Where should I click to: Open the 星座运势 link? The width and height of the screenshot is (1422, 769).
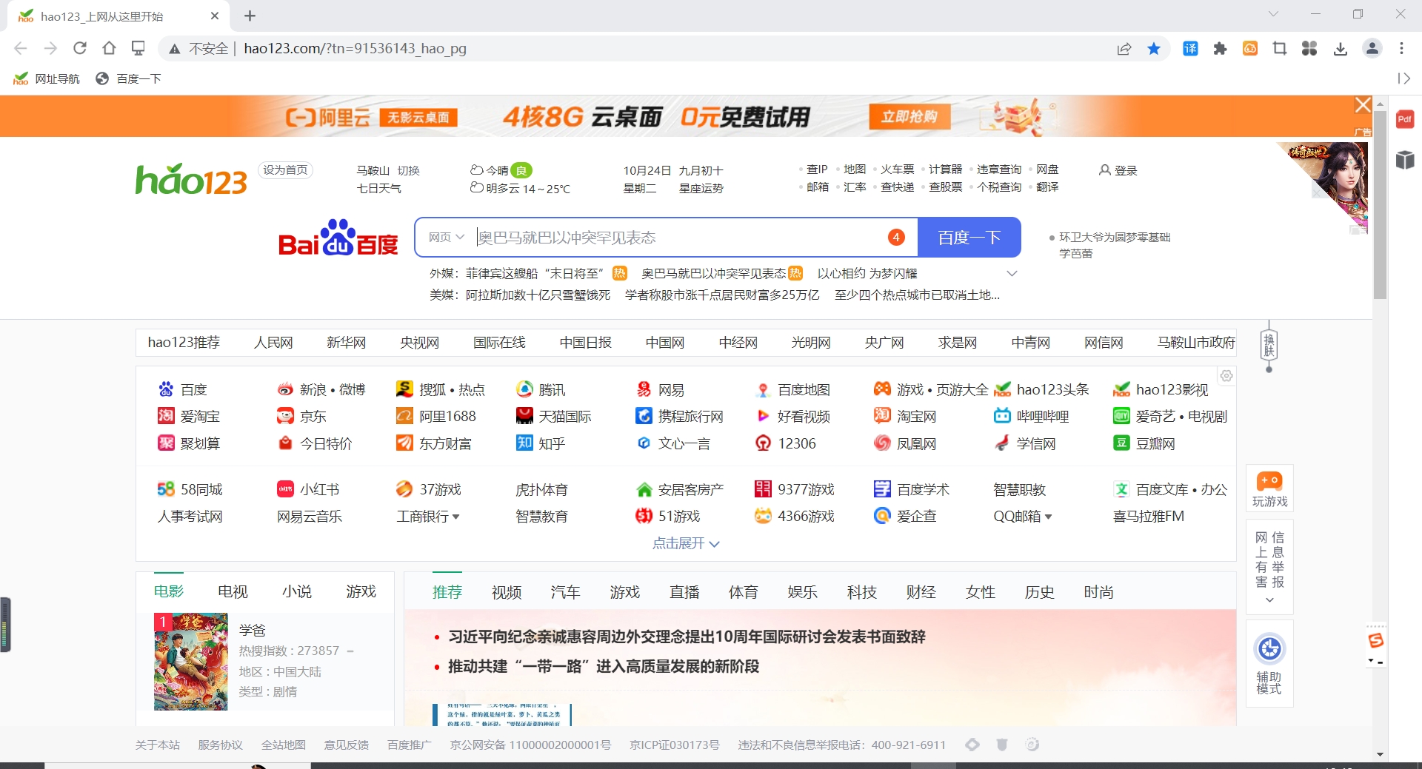pos(701,188)
